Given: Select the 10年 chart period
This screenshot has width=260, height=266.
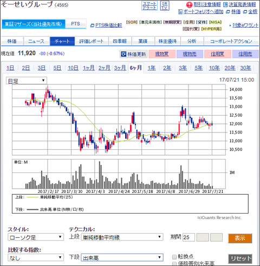Looking at the screenshot, I should 214,68.
